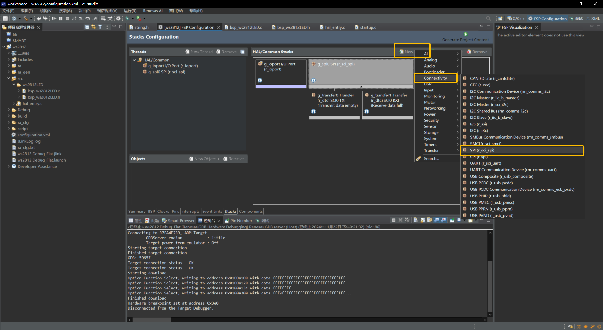Screen dimensions: 603x330
Task: Click info icon on g_ioport I/O Port block
Action: (x=260, y=80)
